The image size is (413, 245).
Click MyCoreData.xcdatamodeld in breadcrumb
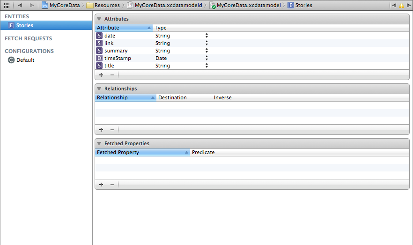coord(168,6)
